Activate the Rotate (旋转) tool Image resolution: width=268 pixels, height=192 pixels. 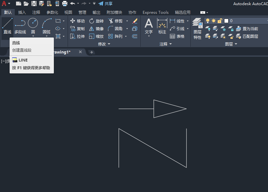coord(96,21)
